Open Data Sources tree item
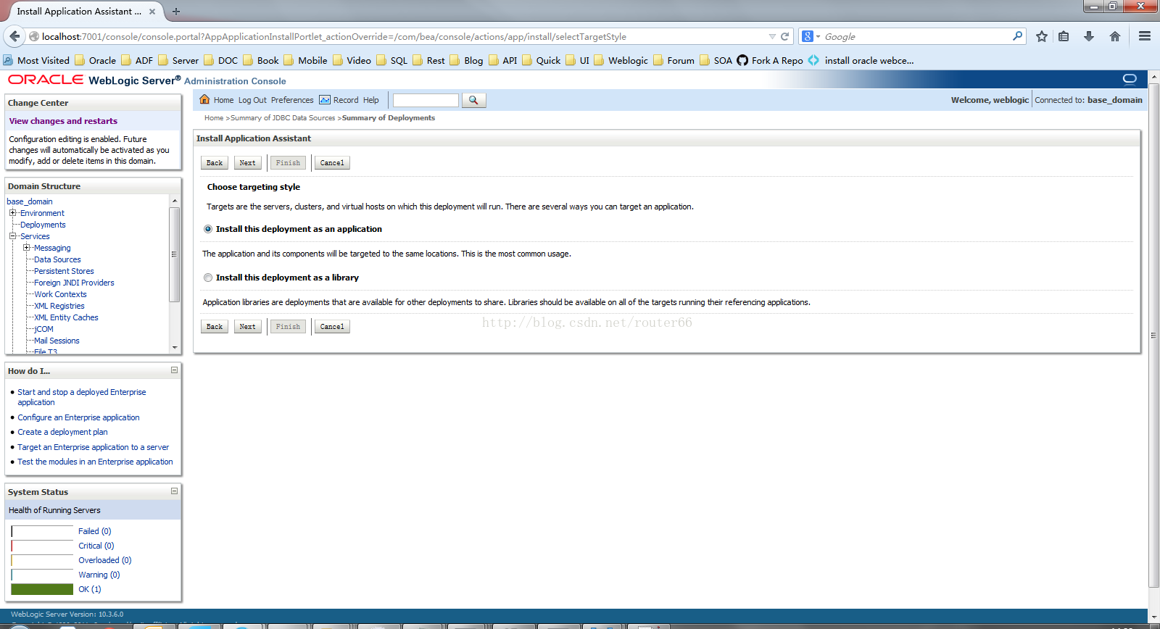The height and width of the screenshot is (629, 1160). click(57, 259)
